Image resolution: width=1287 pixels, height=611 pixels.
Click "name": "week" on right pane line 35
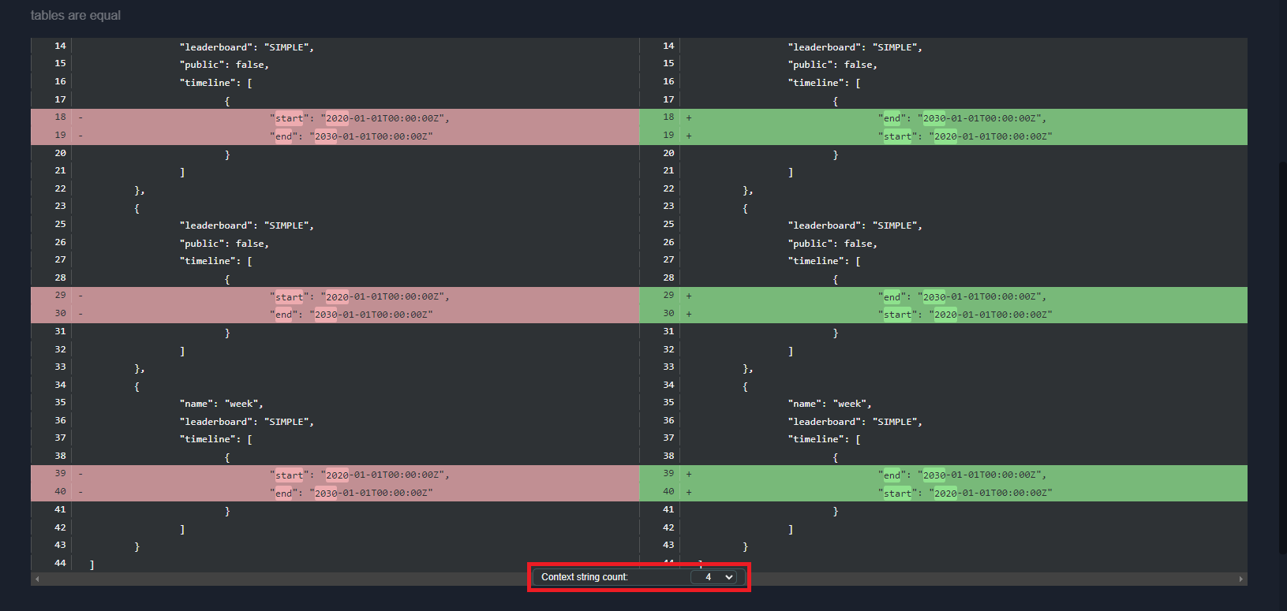coord(829,404)
